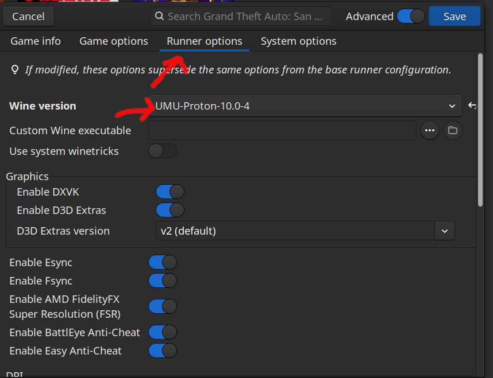
Task: Click the Enable Easy Anti-Cheat label
Action: [x=66, y=350]
